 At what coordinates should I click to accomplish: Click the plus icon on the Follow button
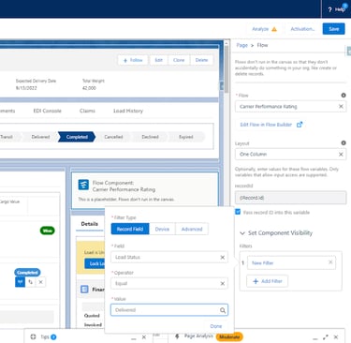pos(125,60)
